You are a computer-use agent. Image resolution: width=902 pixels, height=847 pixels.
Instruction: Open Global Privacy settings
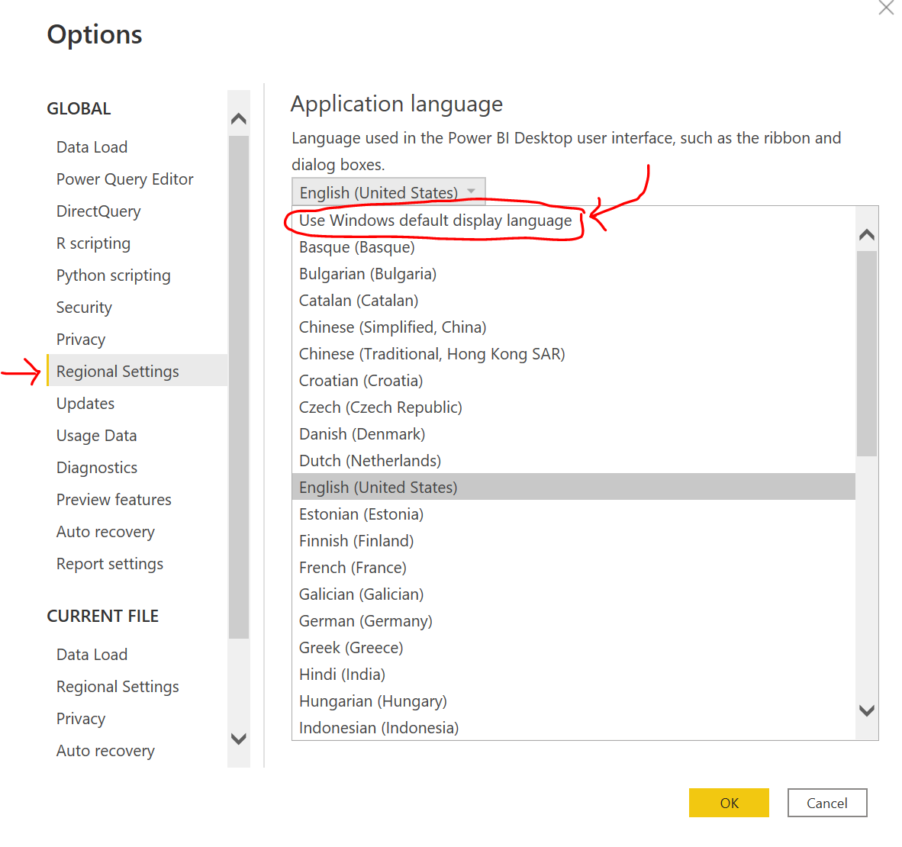(x=81, y=340)
